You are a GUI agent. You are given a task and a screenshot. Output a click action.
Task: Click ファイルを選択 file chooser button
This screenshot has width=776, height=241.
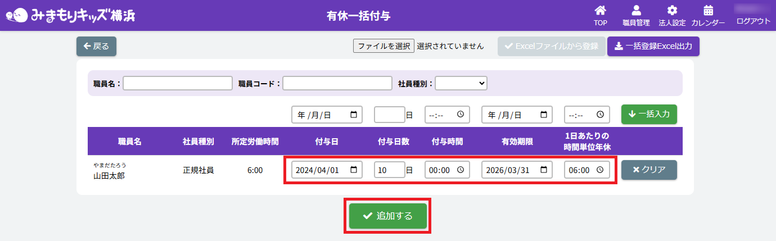click(384, 46)
